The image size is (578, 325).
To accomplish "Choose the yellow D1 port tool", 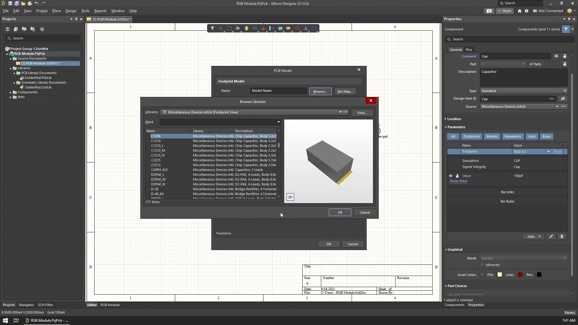I will pos(289,28).
